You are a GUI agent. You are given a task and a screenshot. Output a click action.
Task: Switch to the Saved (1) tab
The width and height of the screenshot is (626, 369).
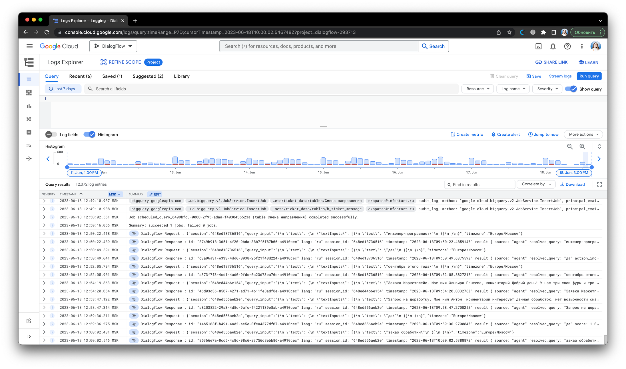coord(112,76)
